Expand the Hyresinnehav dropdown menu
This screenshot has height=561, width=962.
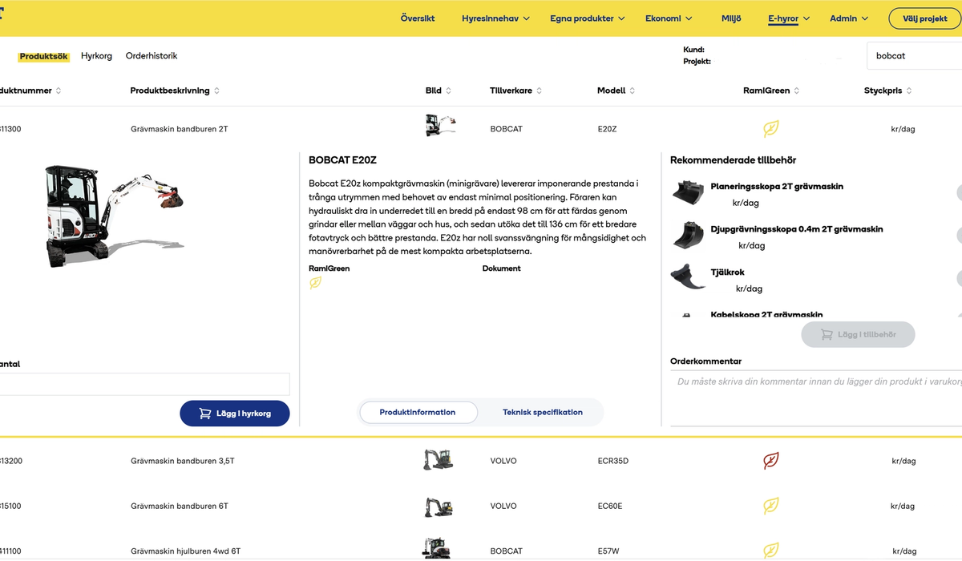495,18
